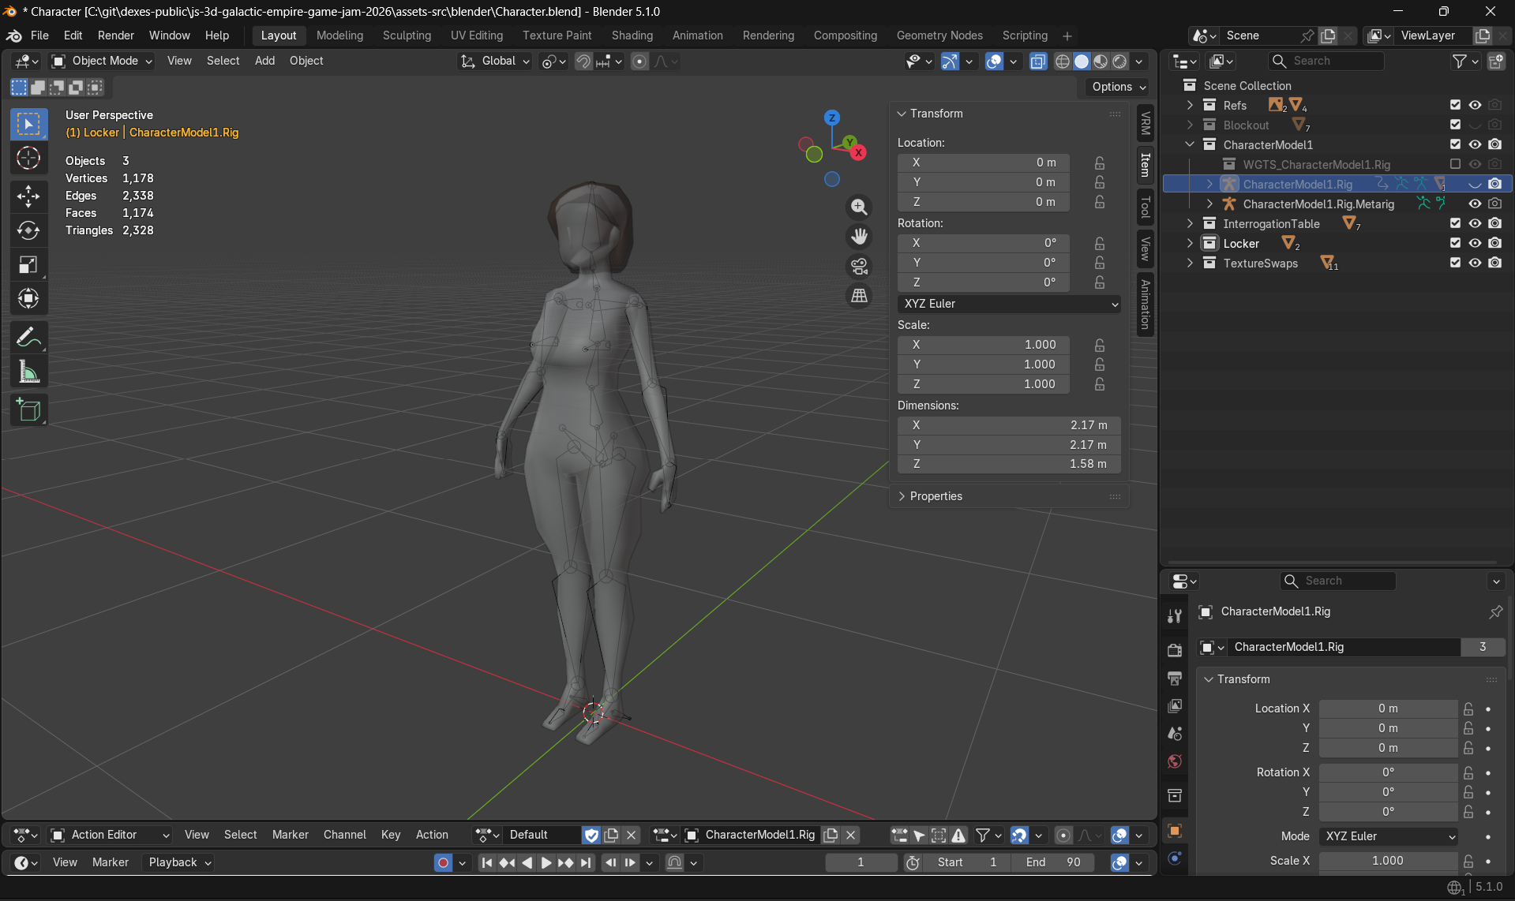
Task: Select the Add Cube tool
Action: coord(28,409)
